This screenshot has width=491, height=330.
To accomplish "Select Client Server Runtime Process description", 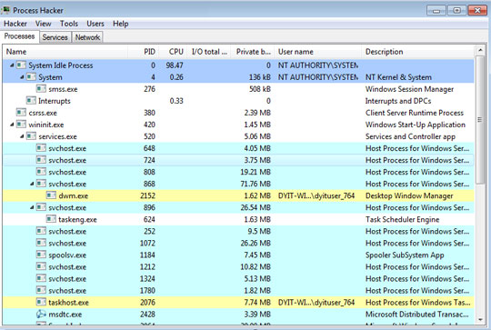I will [415, 113].
